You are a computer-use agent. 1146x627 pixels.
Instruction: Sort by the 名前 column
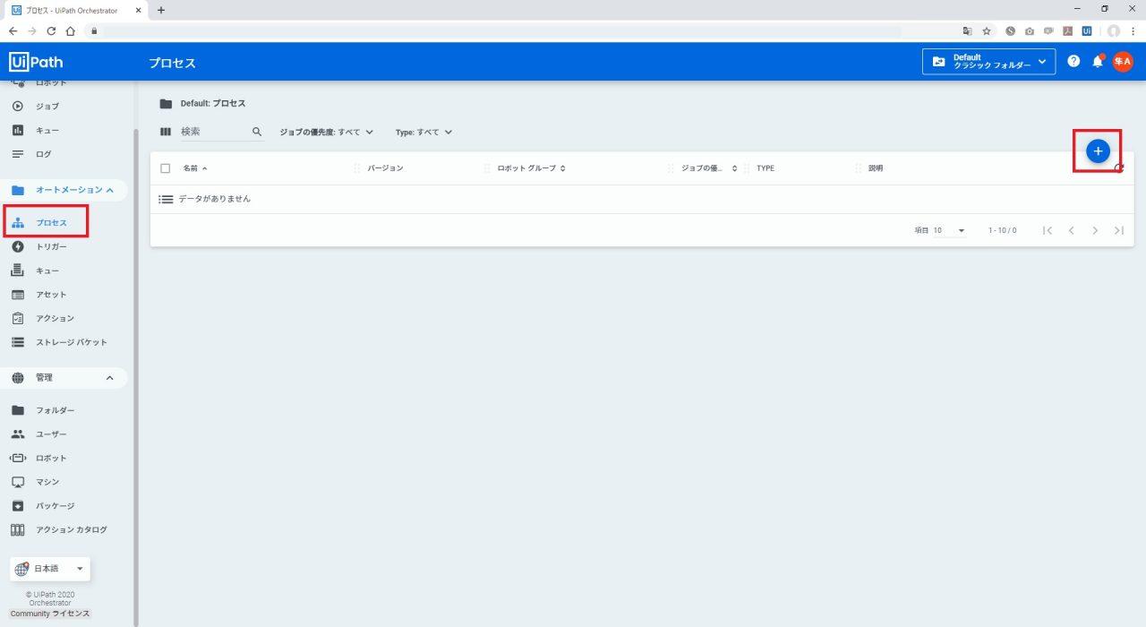coord(195,168)
